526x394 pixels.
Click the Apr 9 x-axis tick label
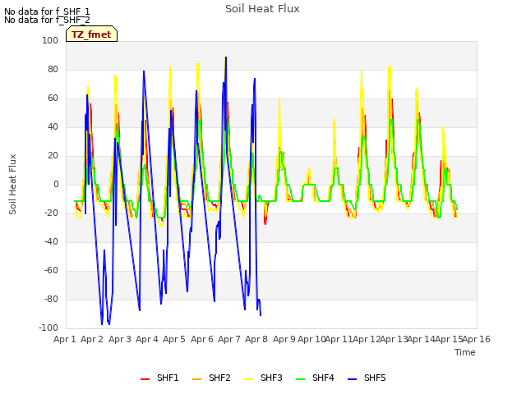point(284,339)
